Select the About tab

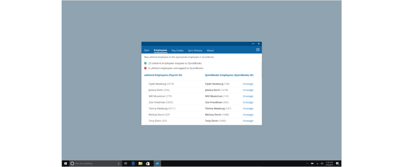click(x=210, y=50)
